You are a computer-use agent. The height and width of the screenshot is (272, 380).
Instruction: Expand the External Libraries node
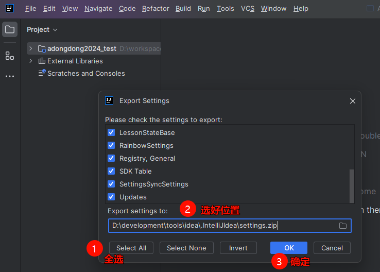coord(30,61)
